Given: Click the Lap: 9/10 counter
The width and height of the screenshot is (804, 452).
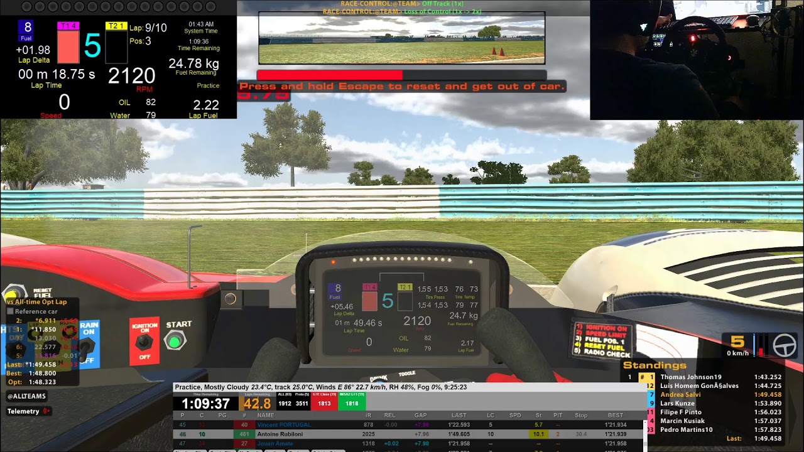Looking at the screenshot, I should pyautogui.click(x=148, y=28).
